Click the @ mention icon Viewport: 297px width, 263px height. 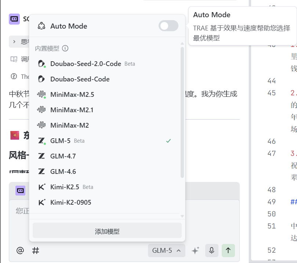point(20,251)
